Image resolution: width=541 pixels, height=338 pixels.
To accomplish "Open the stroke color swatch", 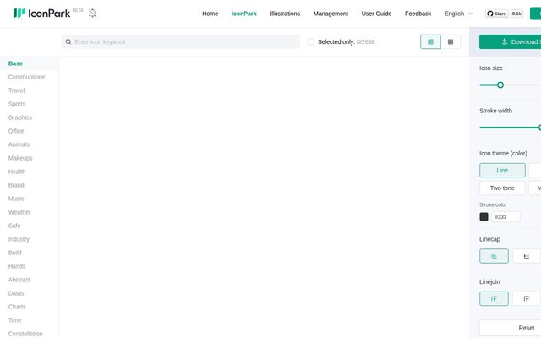I will click(x=484, y=216).
